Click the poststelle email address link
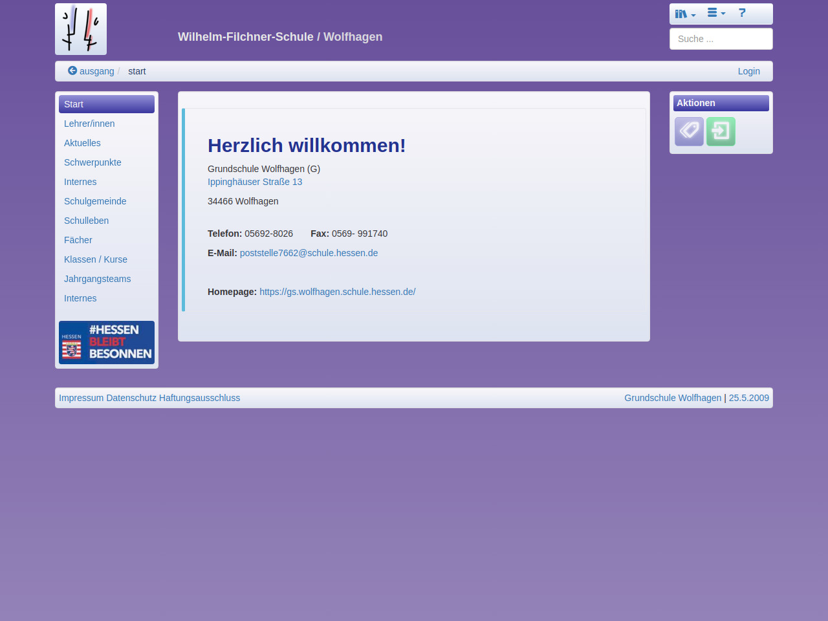The width and height of the screenshot is (828, 621). coord(309,253)
